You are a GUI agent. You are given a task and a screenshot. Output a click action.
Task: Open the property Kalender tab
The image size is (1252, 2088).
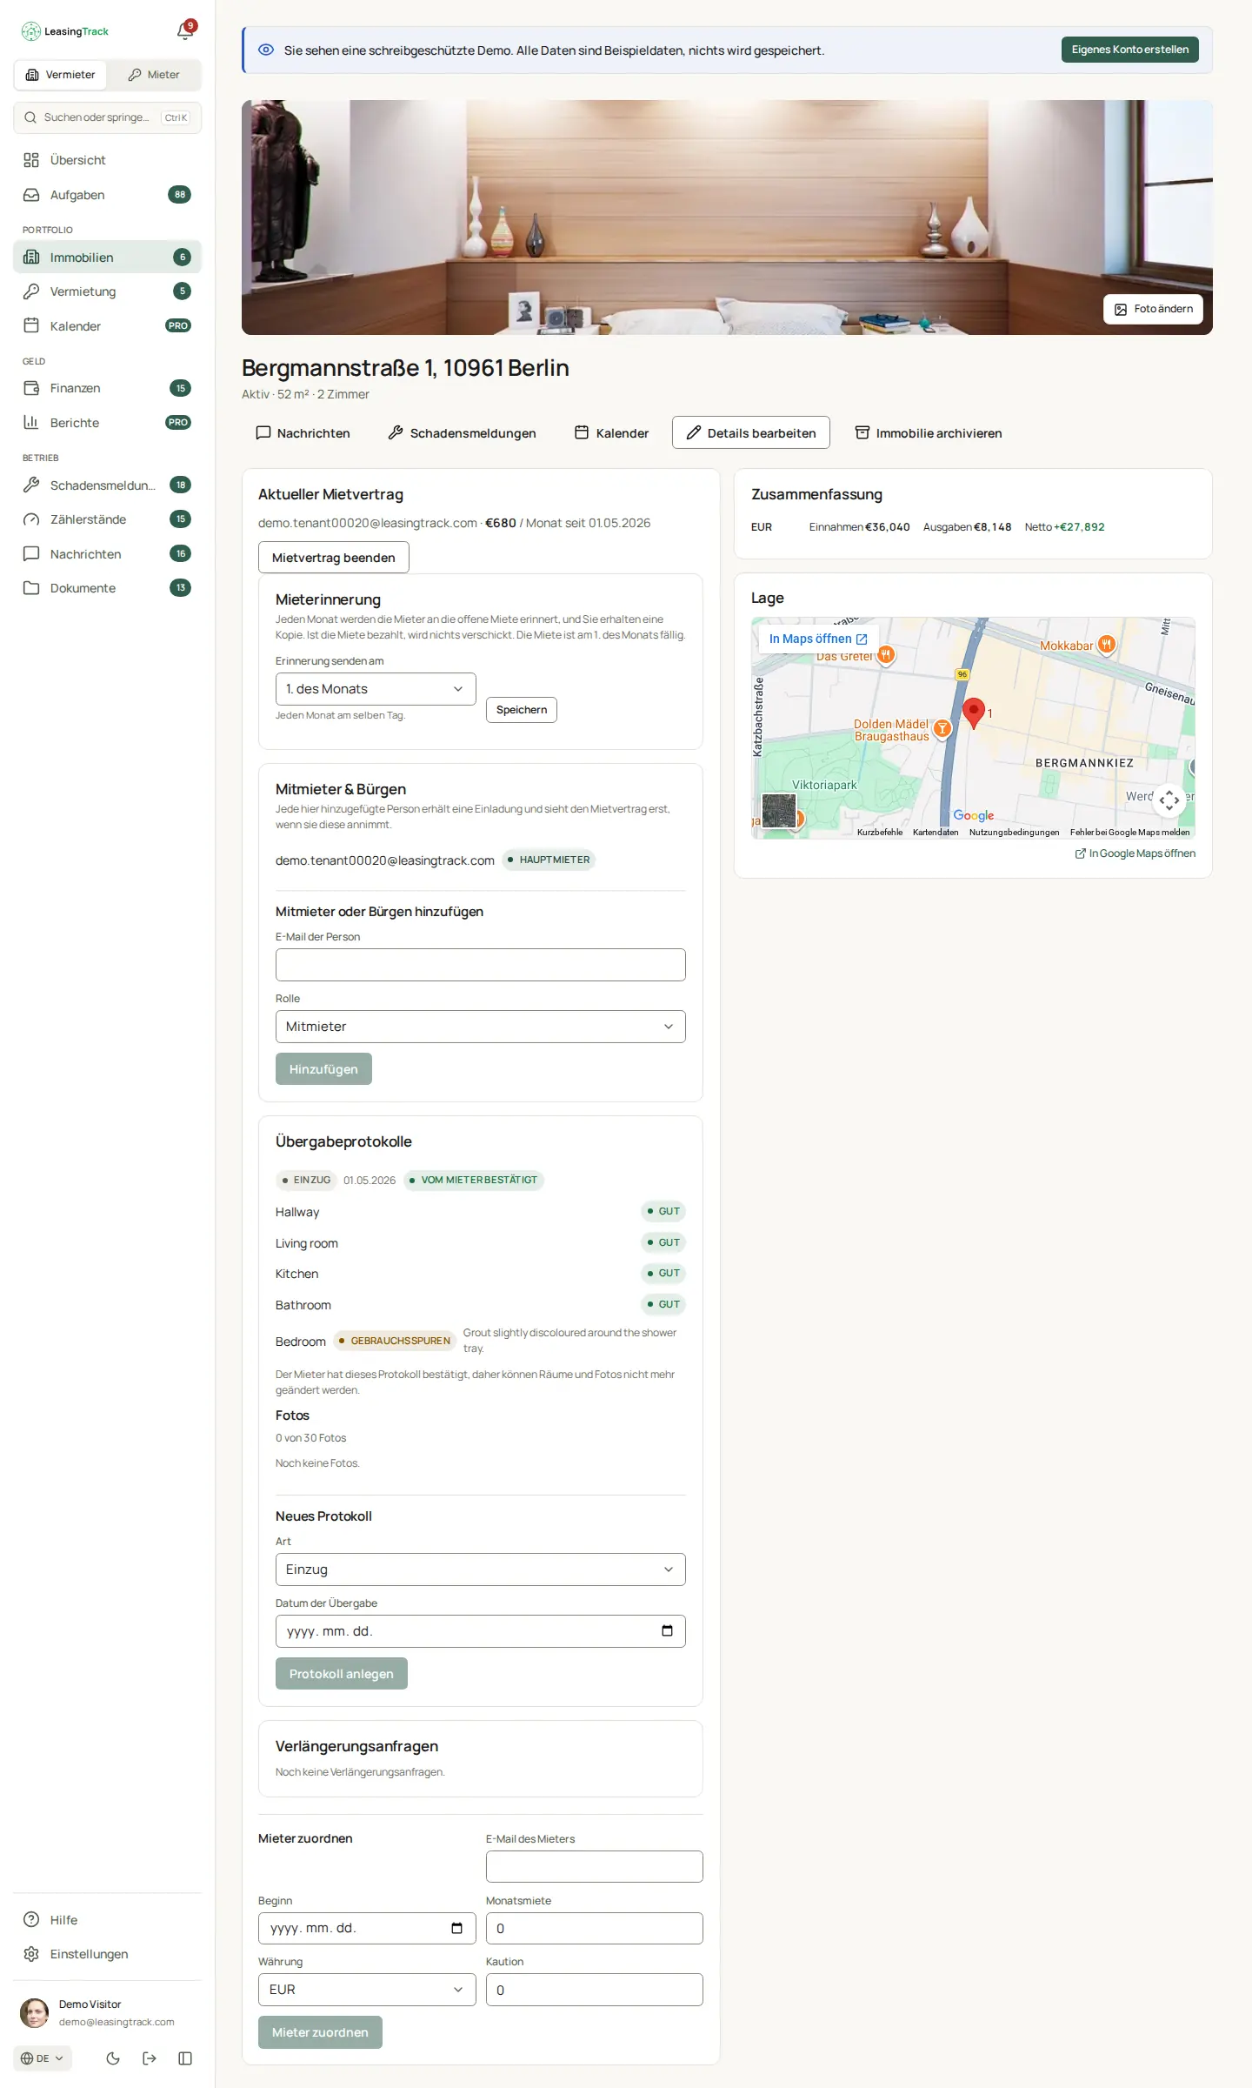611,433
